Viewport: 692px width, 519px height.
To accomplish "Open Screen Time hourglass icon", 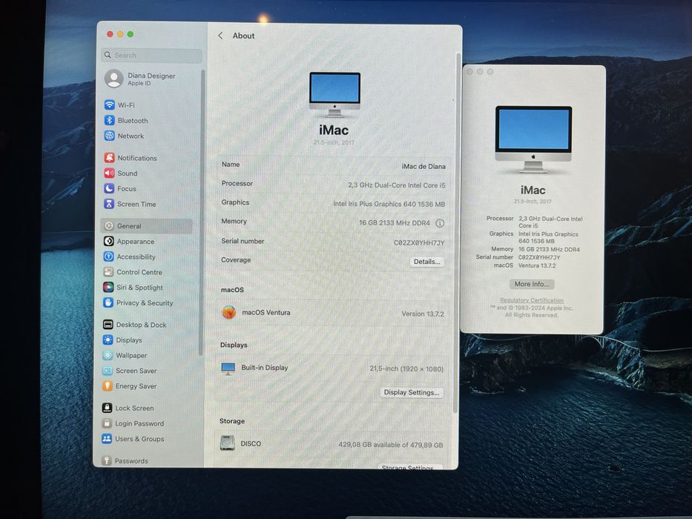I will (109, 204).
